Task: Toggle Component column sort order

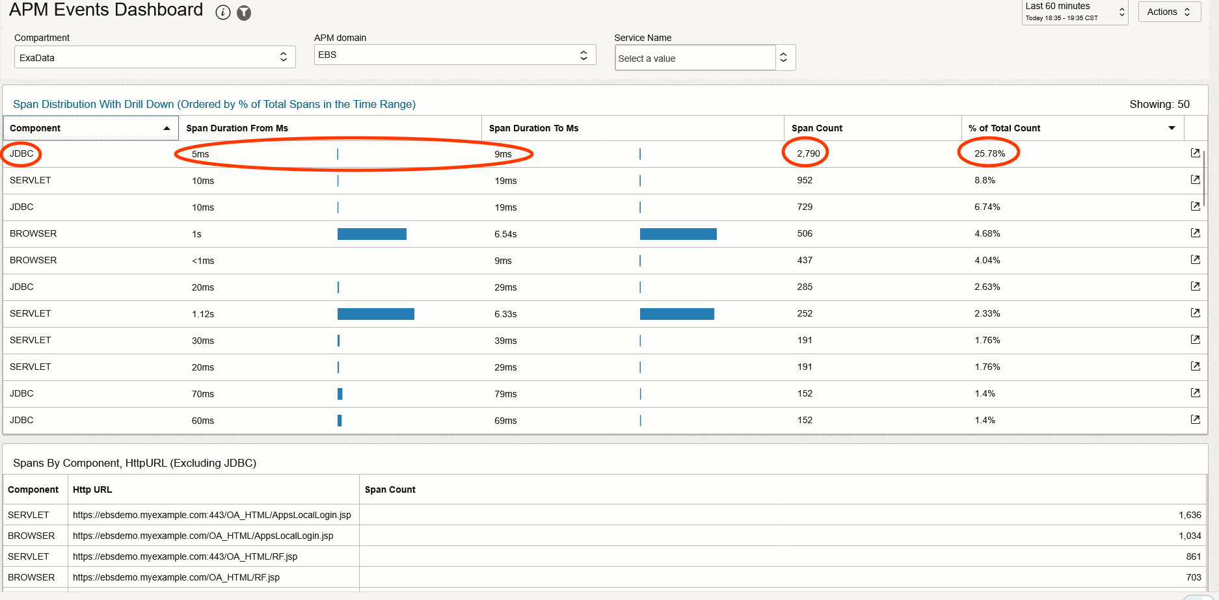Action: [x=167, y=128]
